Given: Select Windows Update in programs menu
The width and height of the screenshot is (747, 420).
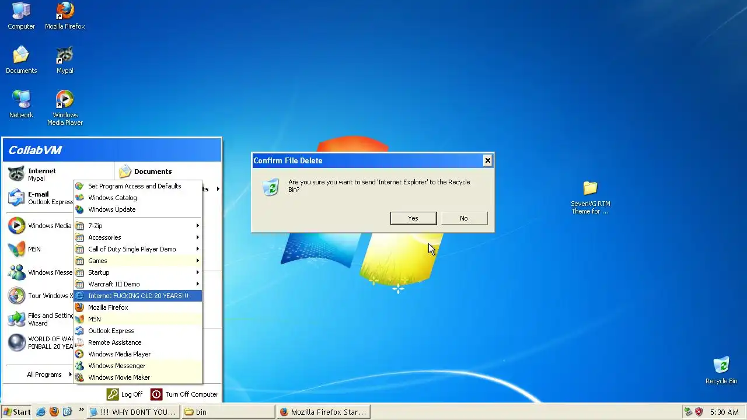Looking at the screenshot, I should tap(138, 209).
